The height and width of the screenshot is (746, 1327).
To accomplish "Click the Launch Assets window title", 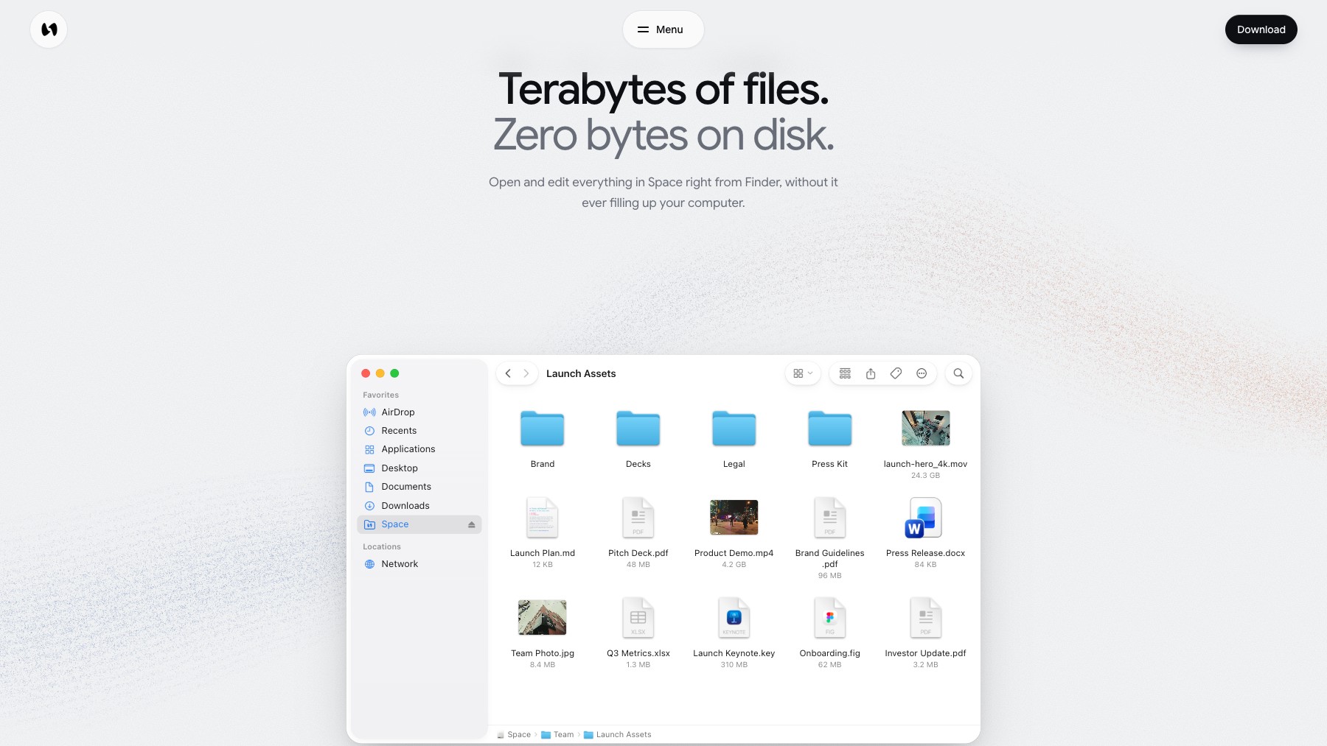I will pyautogui.click(x=581, y=373).
